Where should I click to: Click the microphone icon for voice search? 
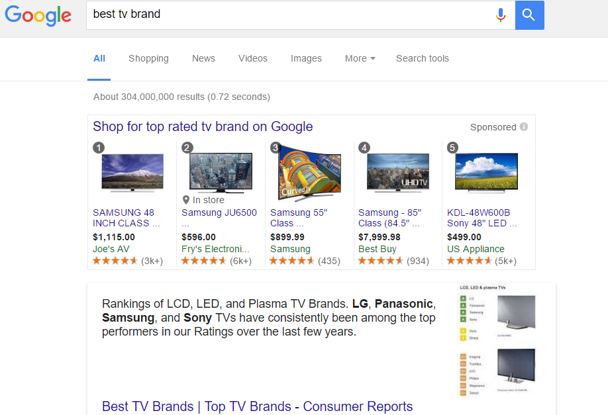tap(501, 15)
